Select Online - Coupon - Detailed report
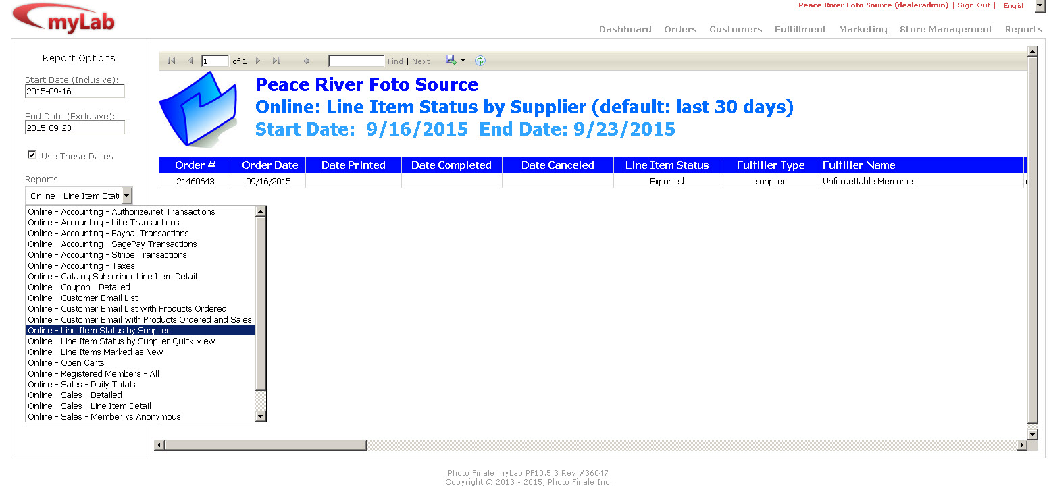Image resolution: width=1051 pixels, height=494 pixels. (x=141, y=287)
